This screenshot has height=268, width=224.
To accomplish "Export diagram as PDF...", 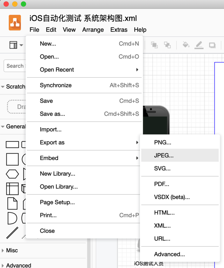I will [180, 184].
